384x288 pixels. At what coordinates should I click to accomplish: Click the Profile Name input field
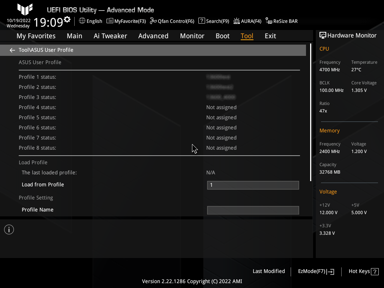pyautogui.click(x=253, y=210)
